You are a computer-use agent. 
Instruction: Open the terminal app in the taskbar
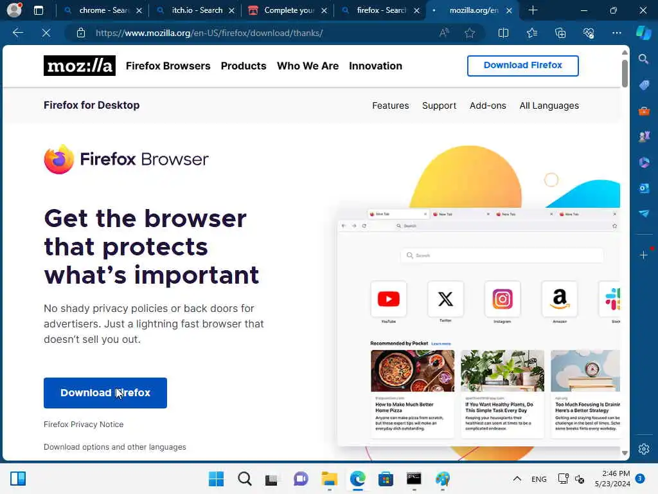point(414,479)
